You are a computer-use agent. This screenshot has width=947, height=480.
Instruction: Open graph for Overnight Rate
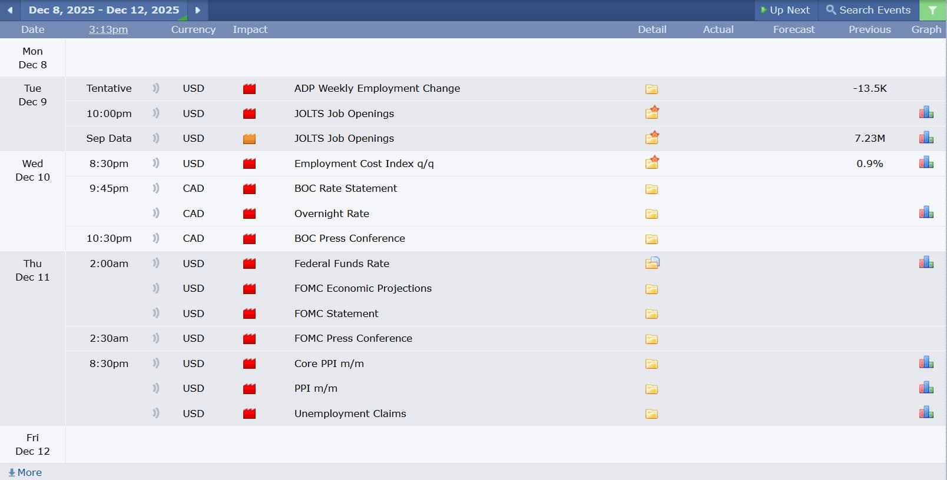pyautogui.click(x=926, y=213)
